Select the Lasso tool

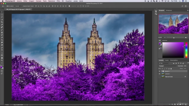[2, 17]
